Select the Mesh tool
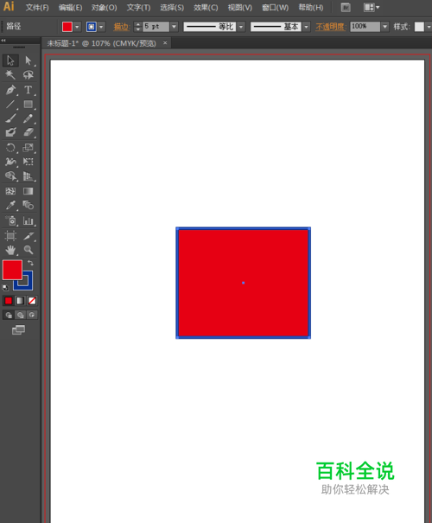Screen dimensions: 432x523 tap(10, 191)
